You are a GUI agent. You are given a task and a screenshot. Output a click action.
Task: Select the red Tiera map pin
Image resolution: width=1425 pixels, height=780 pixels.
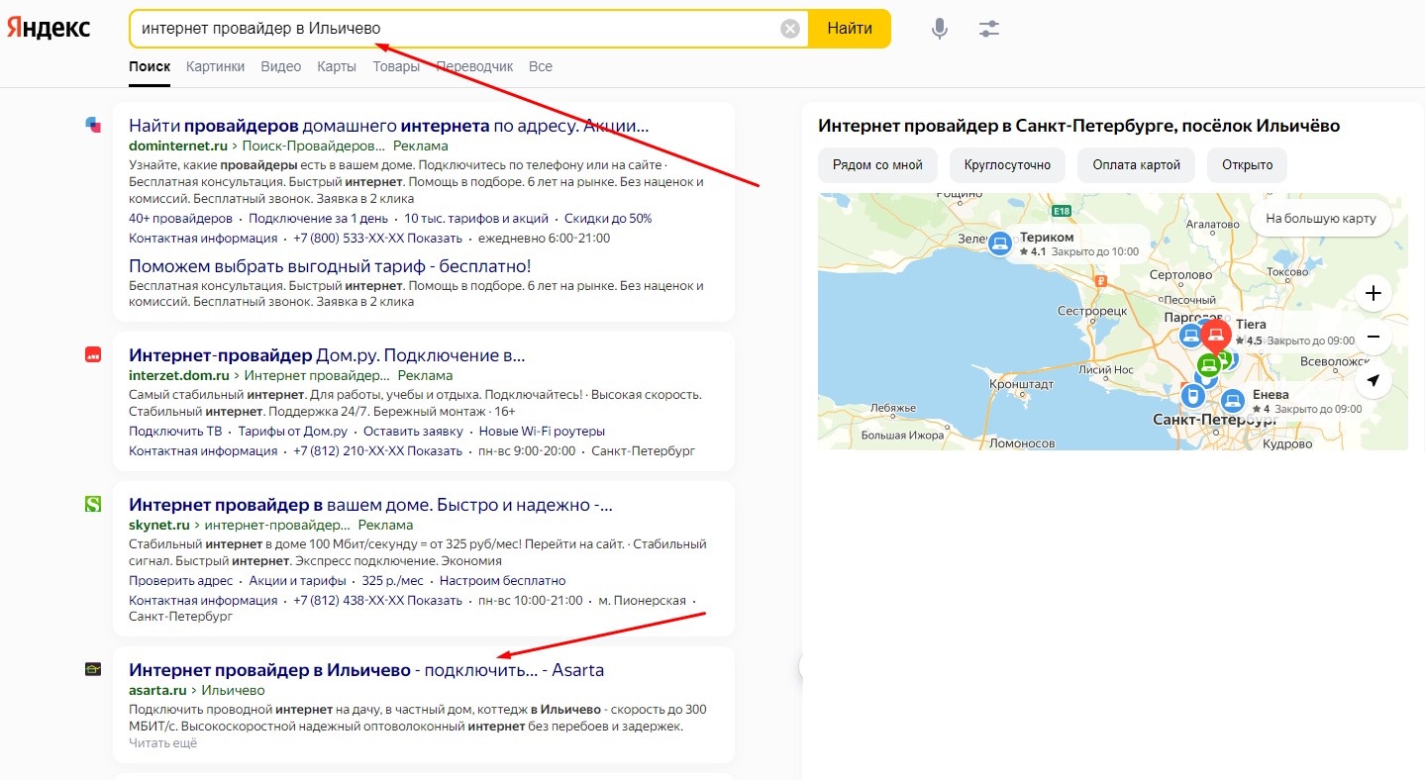[x=1216, y=338]
